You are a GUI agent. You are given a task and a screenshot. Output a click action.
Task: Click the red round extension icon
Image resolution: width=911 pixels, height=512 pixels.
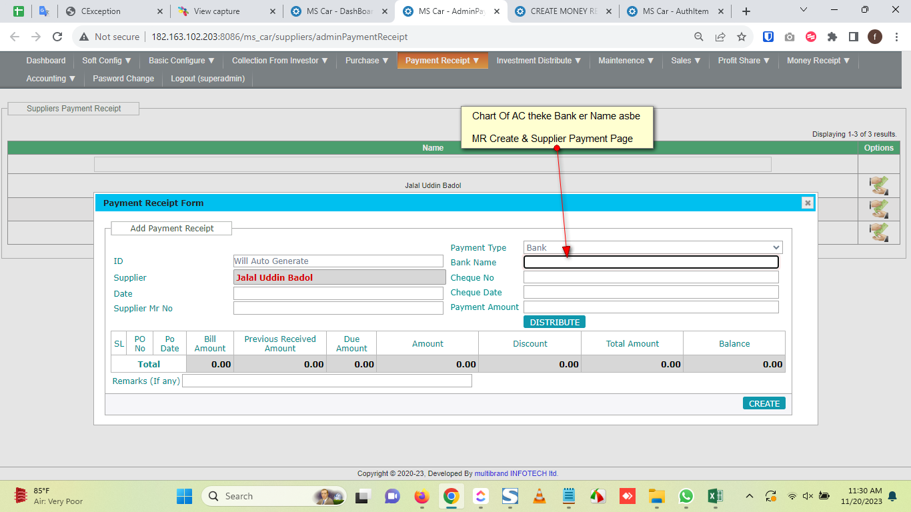(x=811, y=37)
